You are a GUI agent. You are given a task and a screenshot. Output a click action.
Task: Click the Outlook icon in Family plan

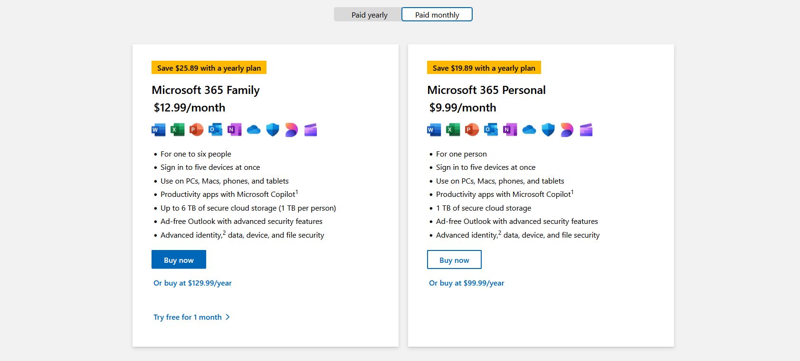point(215,130)
